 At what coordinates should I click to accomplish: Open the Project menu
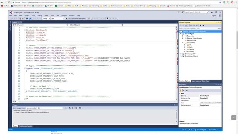(27, 16)
